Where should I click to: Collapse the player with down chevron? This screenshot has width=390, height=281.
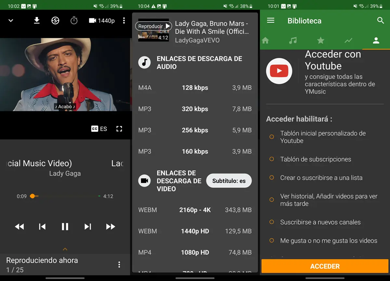pyautogui.click(x=11, y=20)
